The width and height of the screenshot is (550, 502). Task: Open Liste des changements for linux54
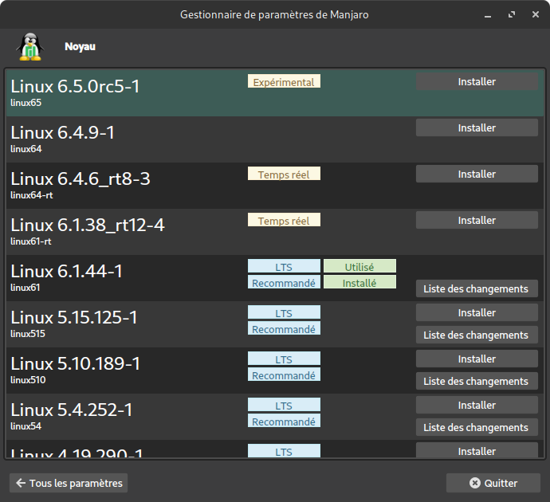477,427
